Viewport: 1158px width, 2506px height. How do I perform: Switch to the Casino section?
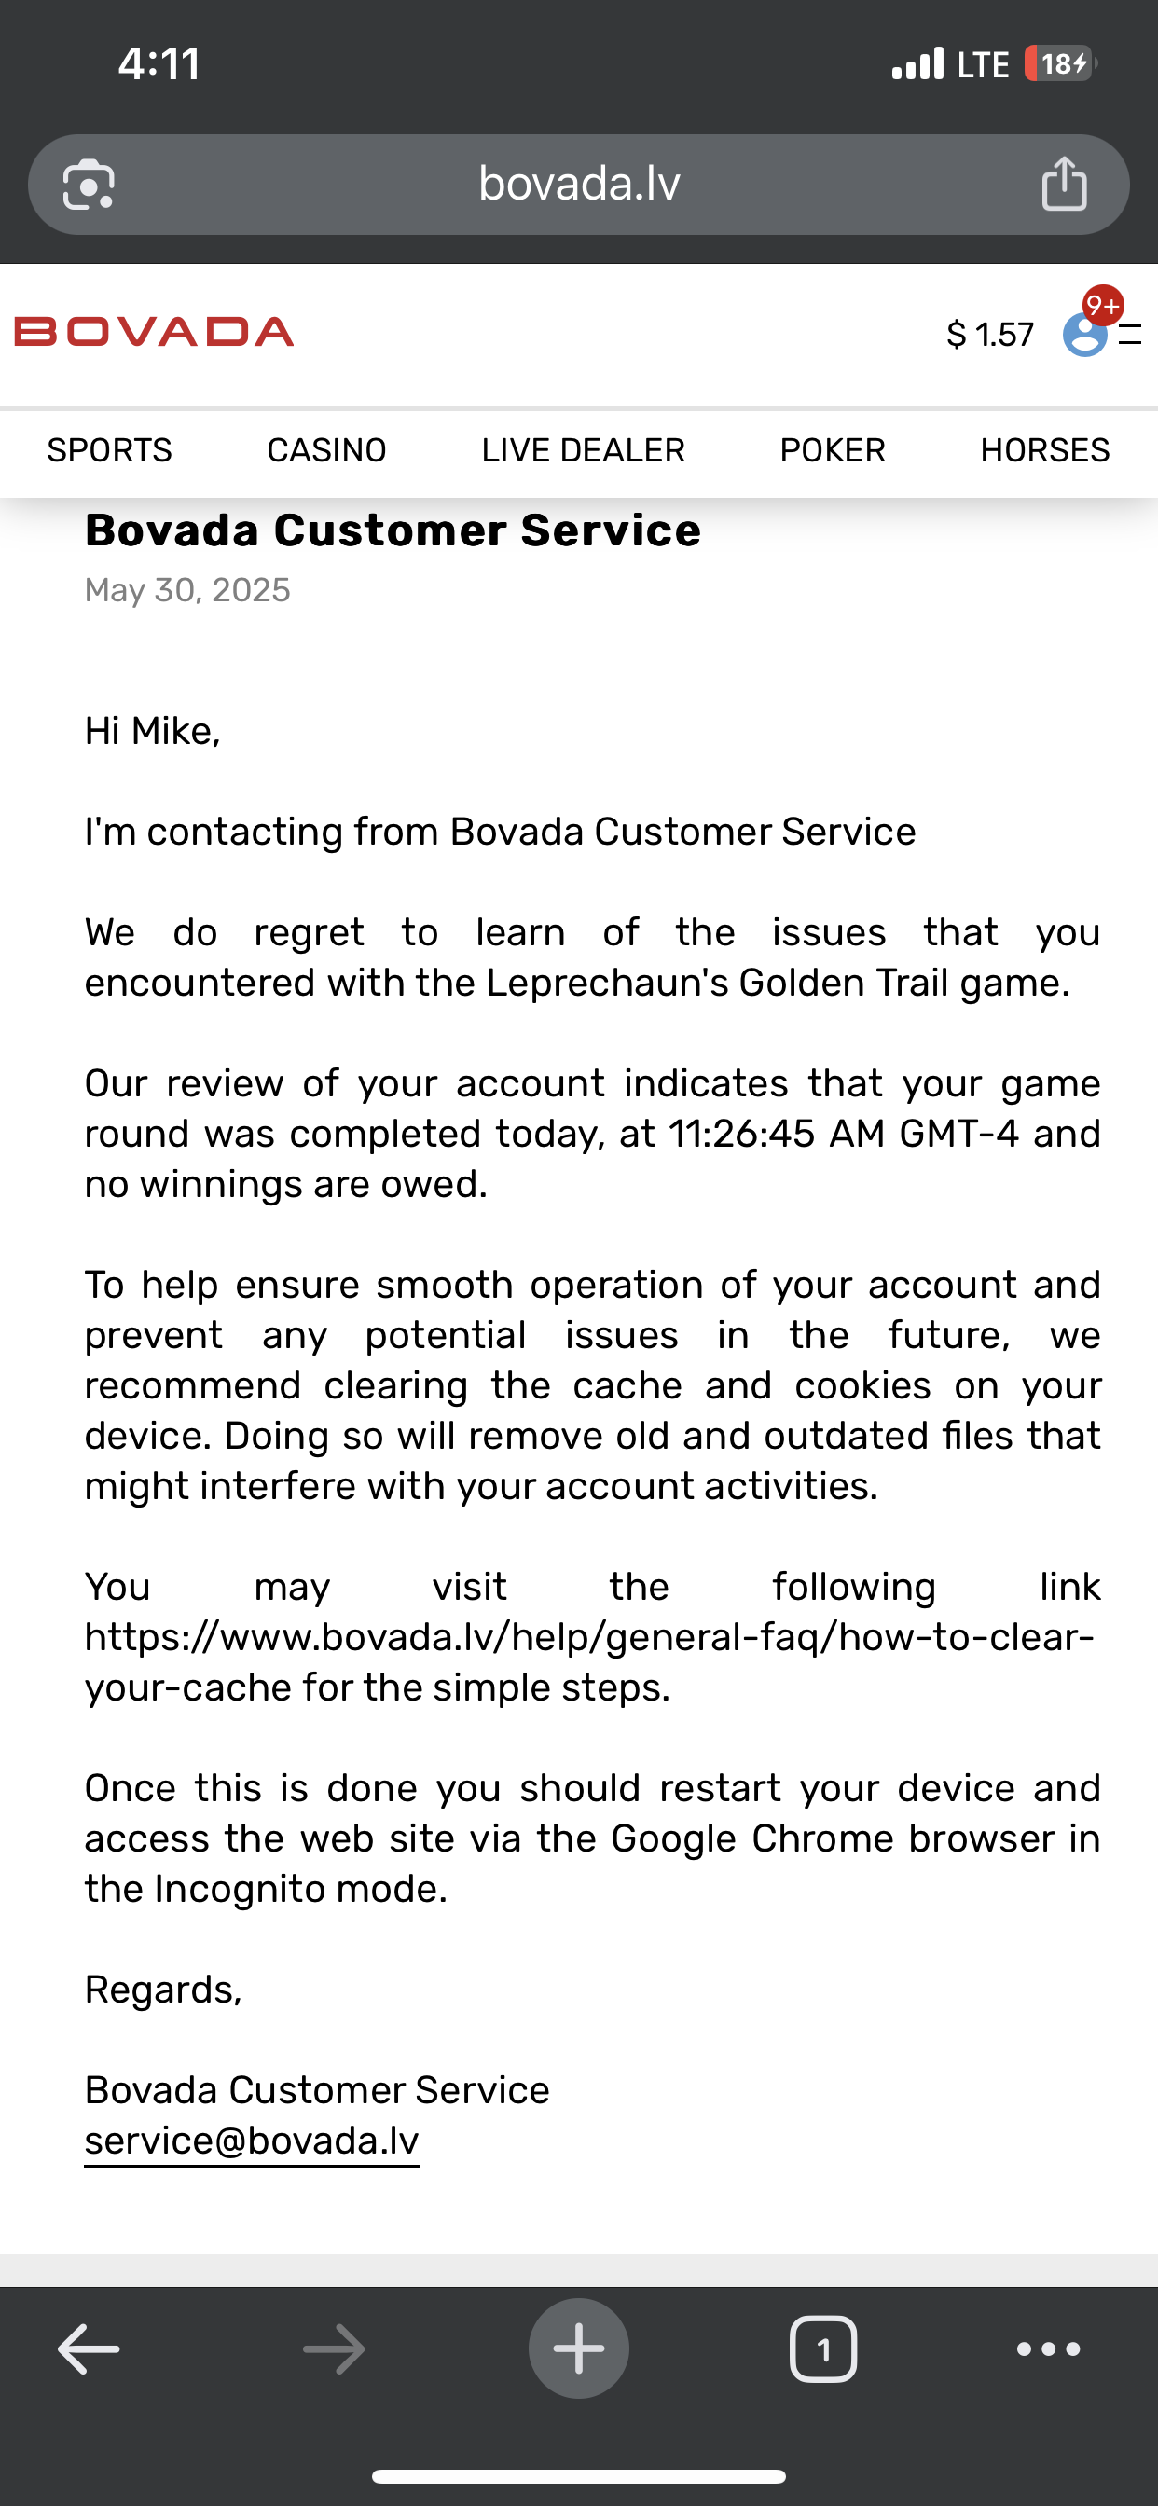(x=327, y=450)
